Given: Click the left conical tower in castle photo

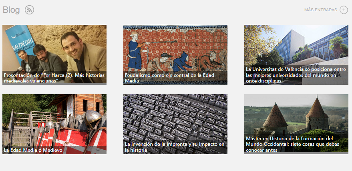Looking at the screenshot, I should 275,119.
